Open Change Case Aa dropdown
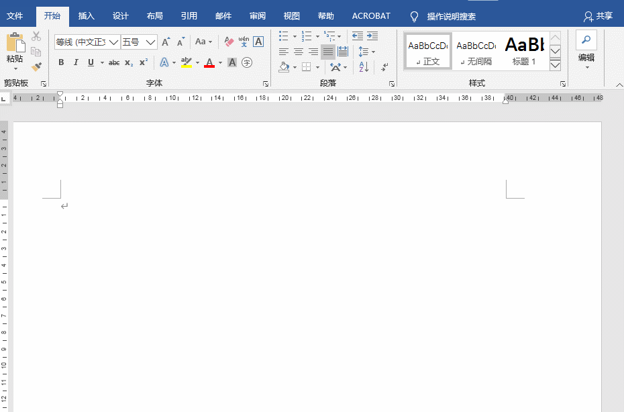 click(203, 42)
